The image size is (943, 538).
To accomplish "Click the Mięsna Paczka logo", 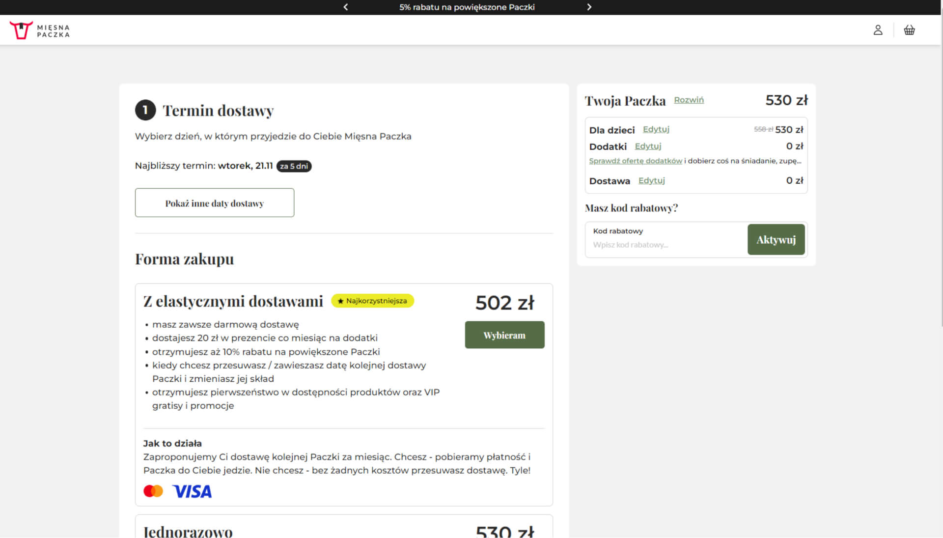I will pos(40,30).
